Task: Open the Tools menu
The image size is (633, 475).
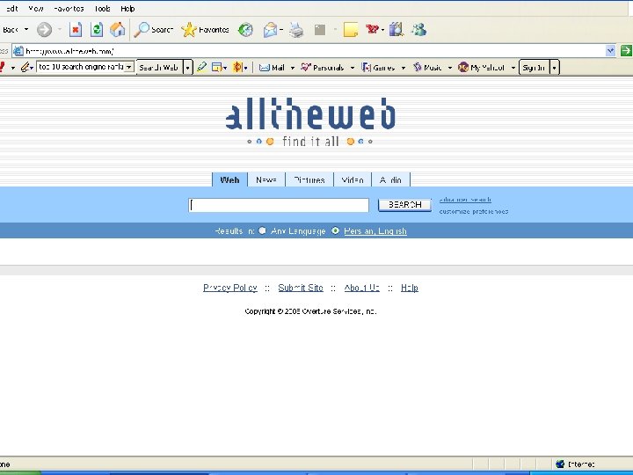Action: point(103,9)
